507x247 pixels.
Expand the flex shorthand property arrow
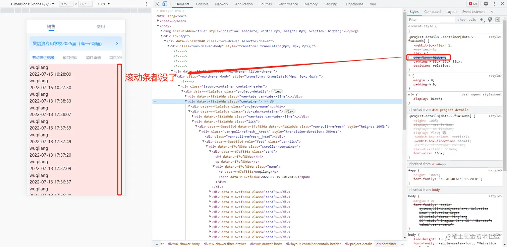coord(424,54)
